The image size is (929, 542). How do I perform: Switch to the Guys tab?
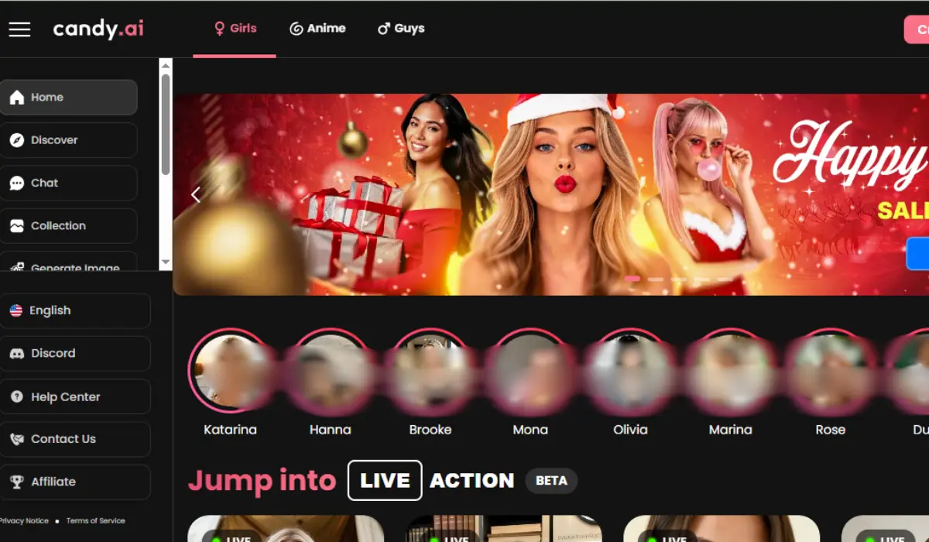[401, 29]
